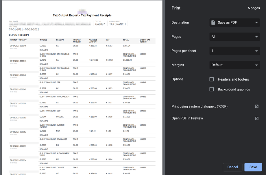Click payment receipt DP-052021-000050
This screenshot has width=266, height=175.
(18, 103)
